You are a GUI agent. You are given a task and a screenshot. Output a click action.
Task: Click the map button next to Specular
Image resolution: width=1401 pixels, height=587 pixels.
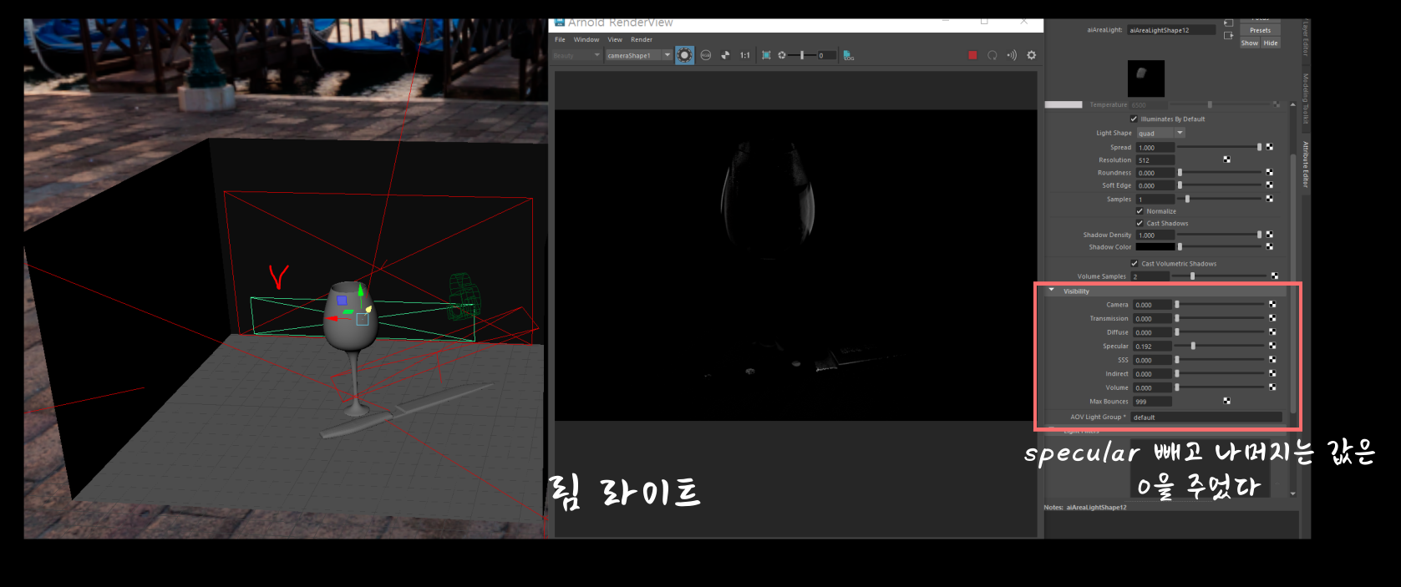click(1272, 346)
